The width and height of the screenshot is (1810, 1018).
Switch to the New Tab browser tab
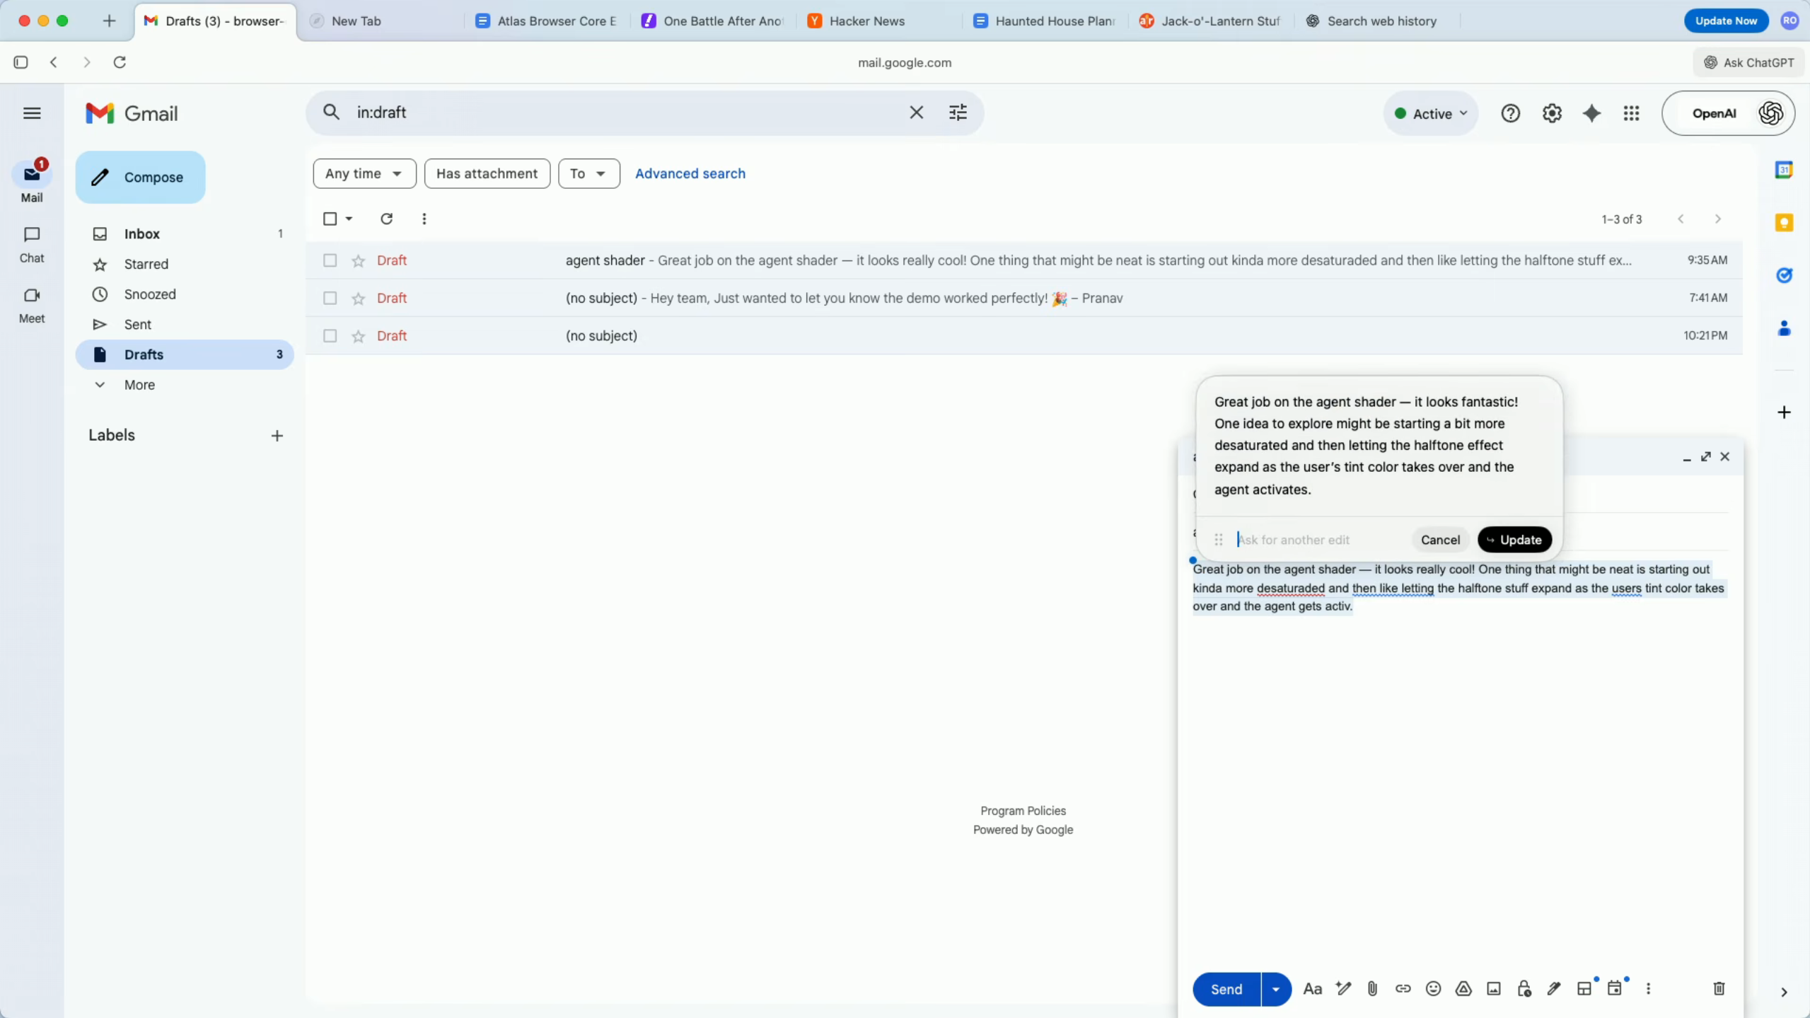point(356,21)
